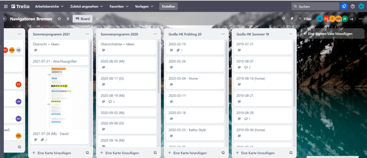Screen dimensions: 367x158
Task: Click the Trello home logo
Action: (20, 6)
